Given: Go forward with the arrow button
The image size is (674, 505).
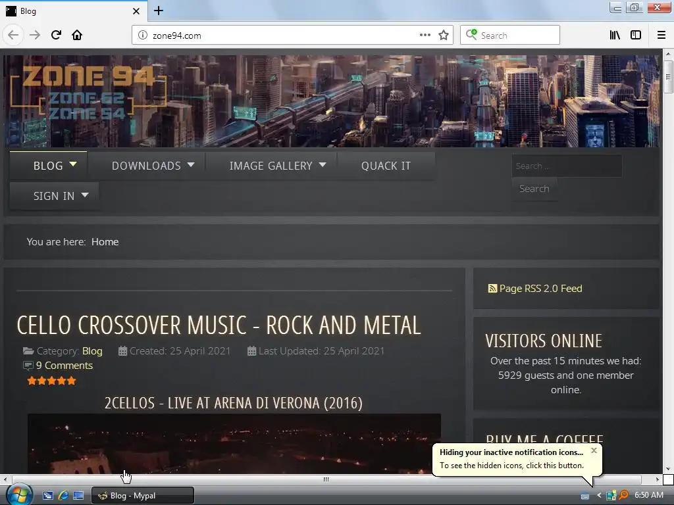Looking at the screenshot, I should pos(35,36).
